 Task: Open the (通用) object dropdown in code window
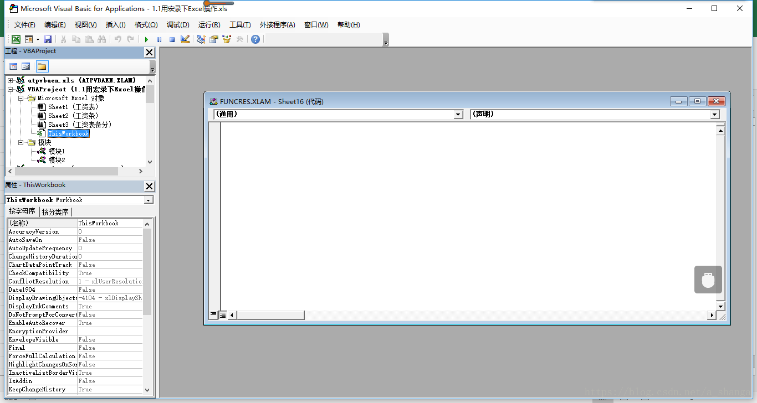click(x=458, y=115)
